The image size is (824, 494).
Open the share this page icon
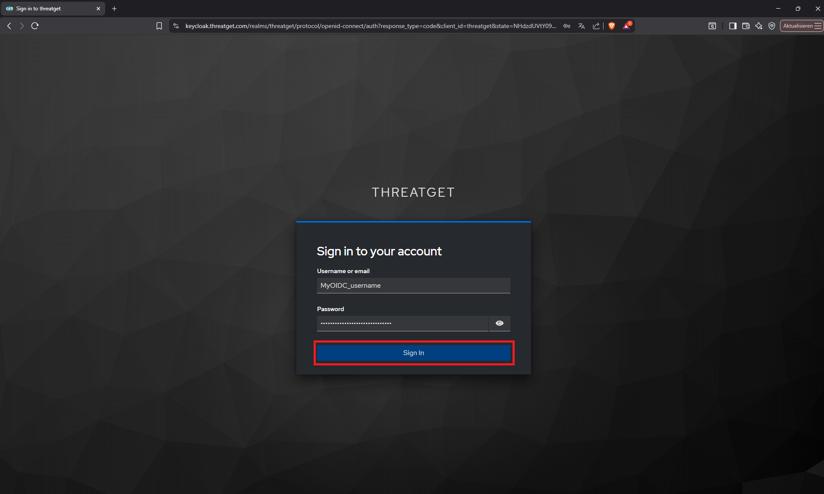tap(597, 26)
